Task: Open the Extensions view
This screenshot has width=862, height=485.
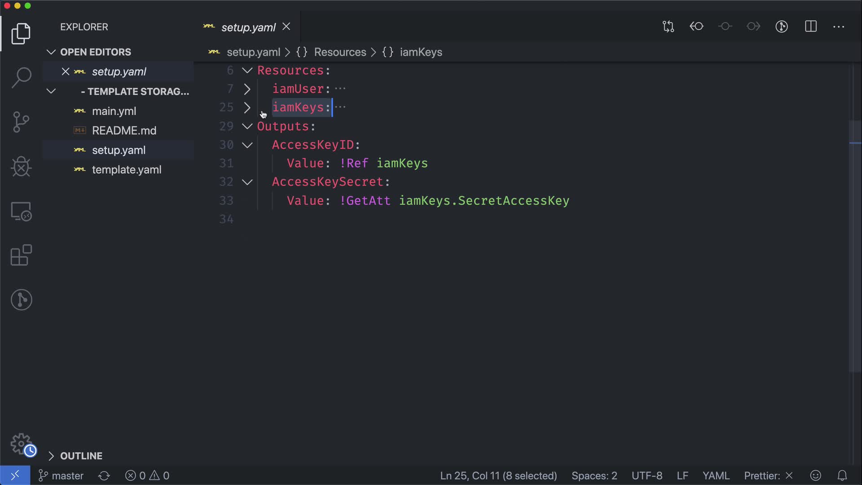Action: pos(21,255)
